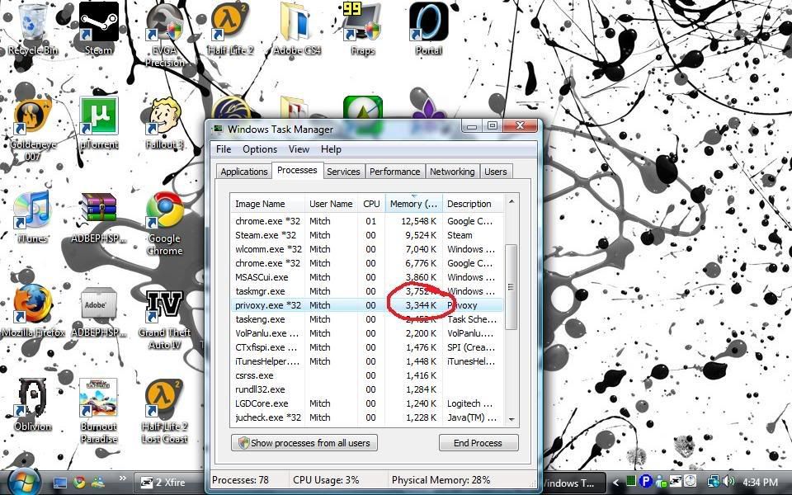
Task: Select the csrss.exe process row
Action: coord(367,375)
